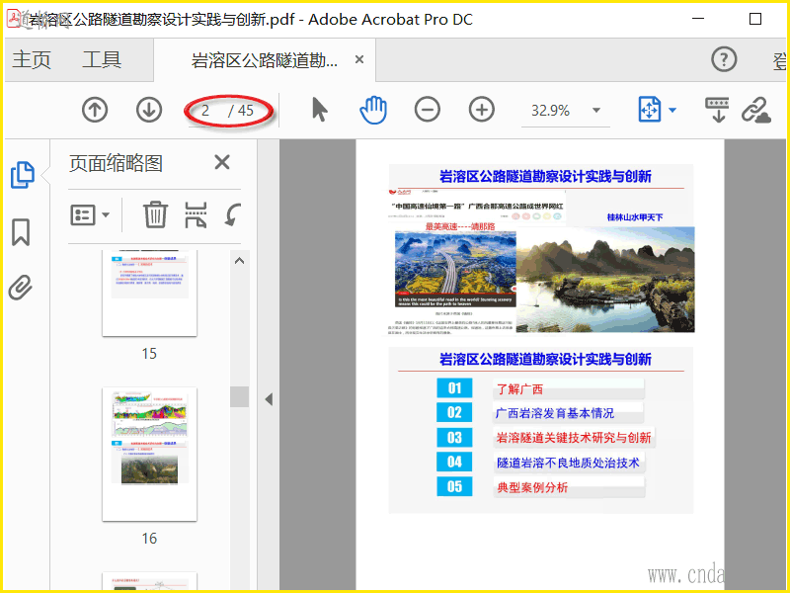Activate the selection arrow tool
The width and height of the screenshot is (790, 593).
319,110
